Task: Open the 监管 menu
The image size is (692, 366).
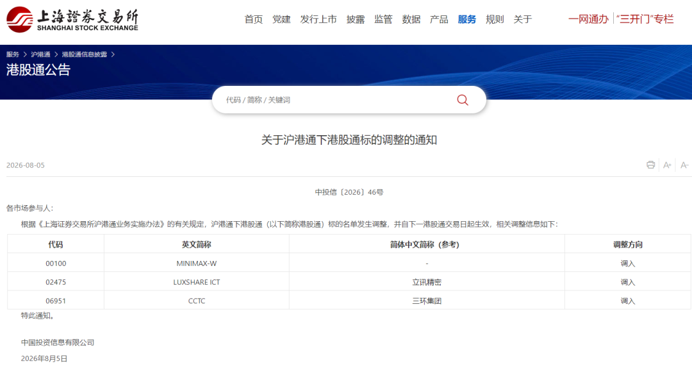Action: coord(384,19)
